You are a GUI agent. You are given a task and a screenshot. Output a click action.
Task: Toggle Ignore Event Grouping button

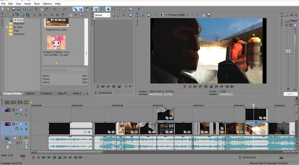[x=101, y=9]
